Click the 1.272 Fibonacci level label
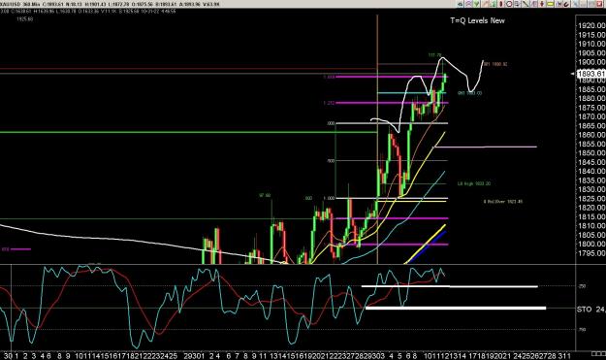This screenshot has width=606, height=360. (329, 103)
